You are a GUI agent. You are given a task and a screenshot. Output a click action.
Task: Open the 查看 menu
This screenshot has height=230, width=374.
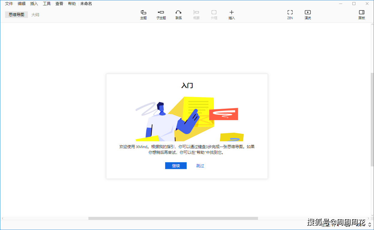(59, 4)
